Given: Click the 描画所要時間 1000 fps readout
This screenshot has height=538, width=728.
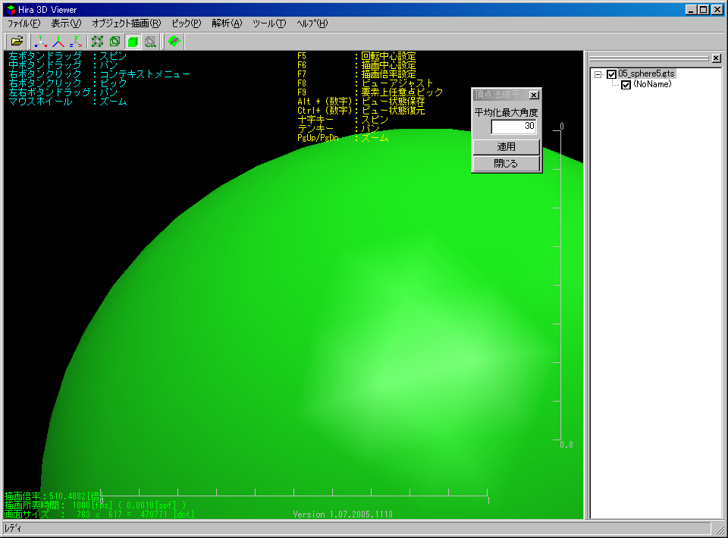Looking at the screenshot, I should click(96, 505).
